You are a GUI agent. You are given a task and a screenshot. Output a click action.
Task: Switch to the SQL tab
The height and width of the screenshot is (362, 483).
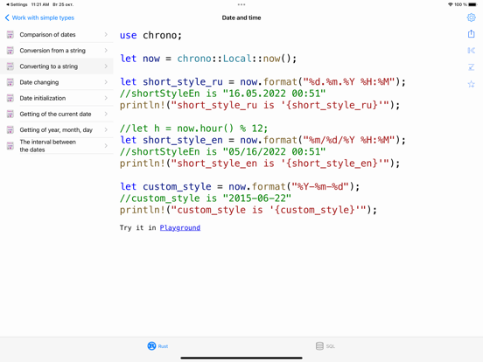click(x=325, y=346)
